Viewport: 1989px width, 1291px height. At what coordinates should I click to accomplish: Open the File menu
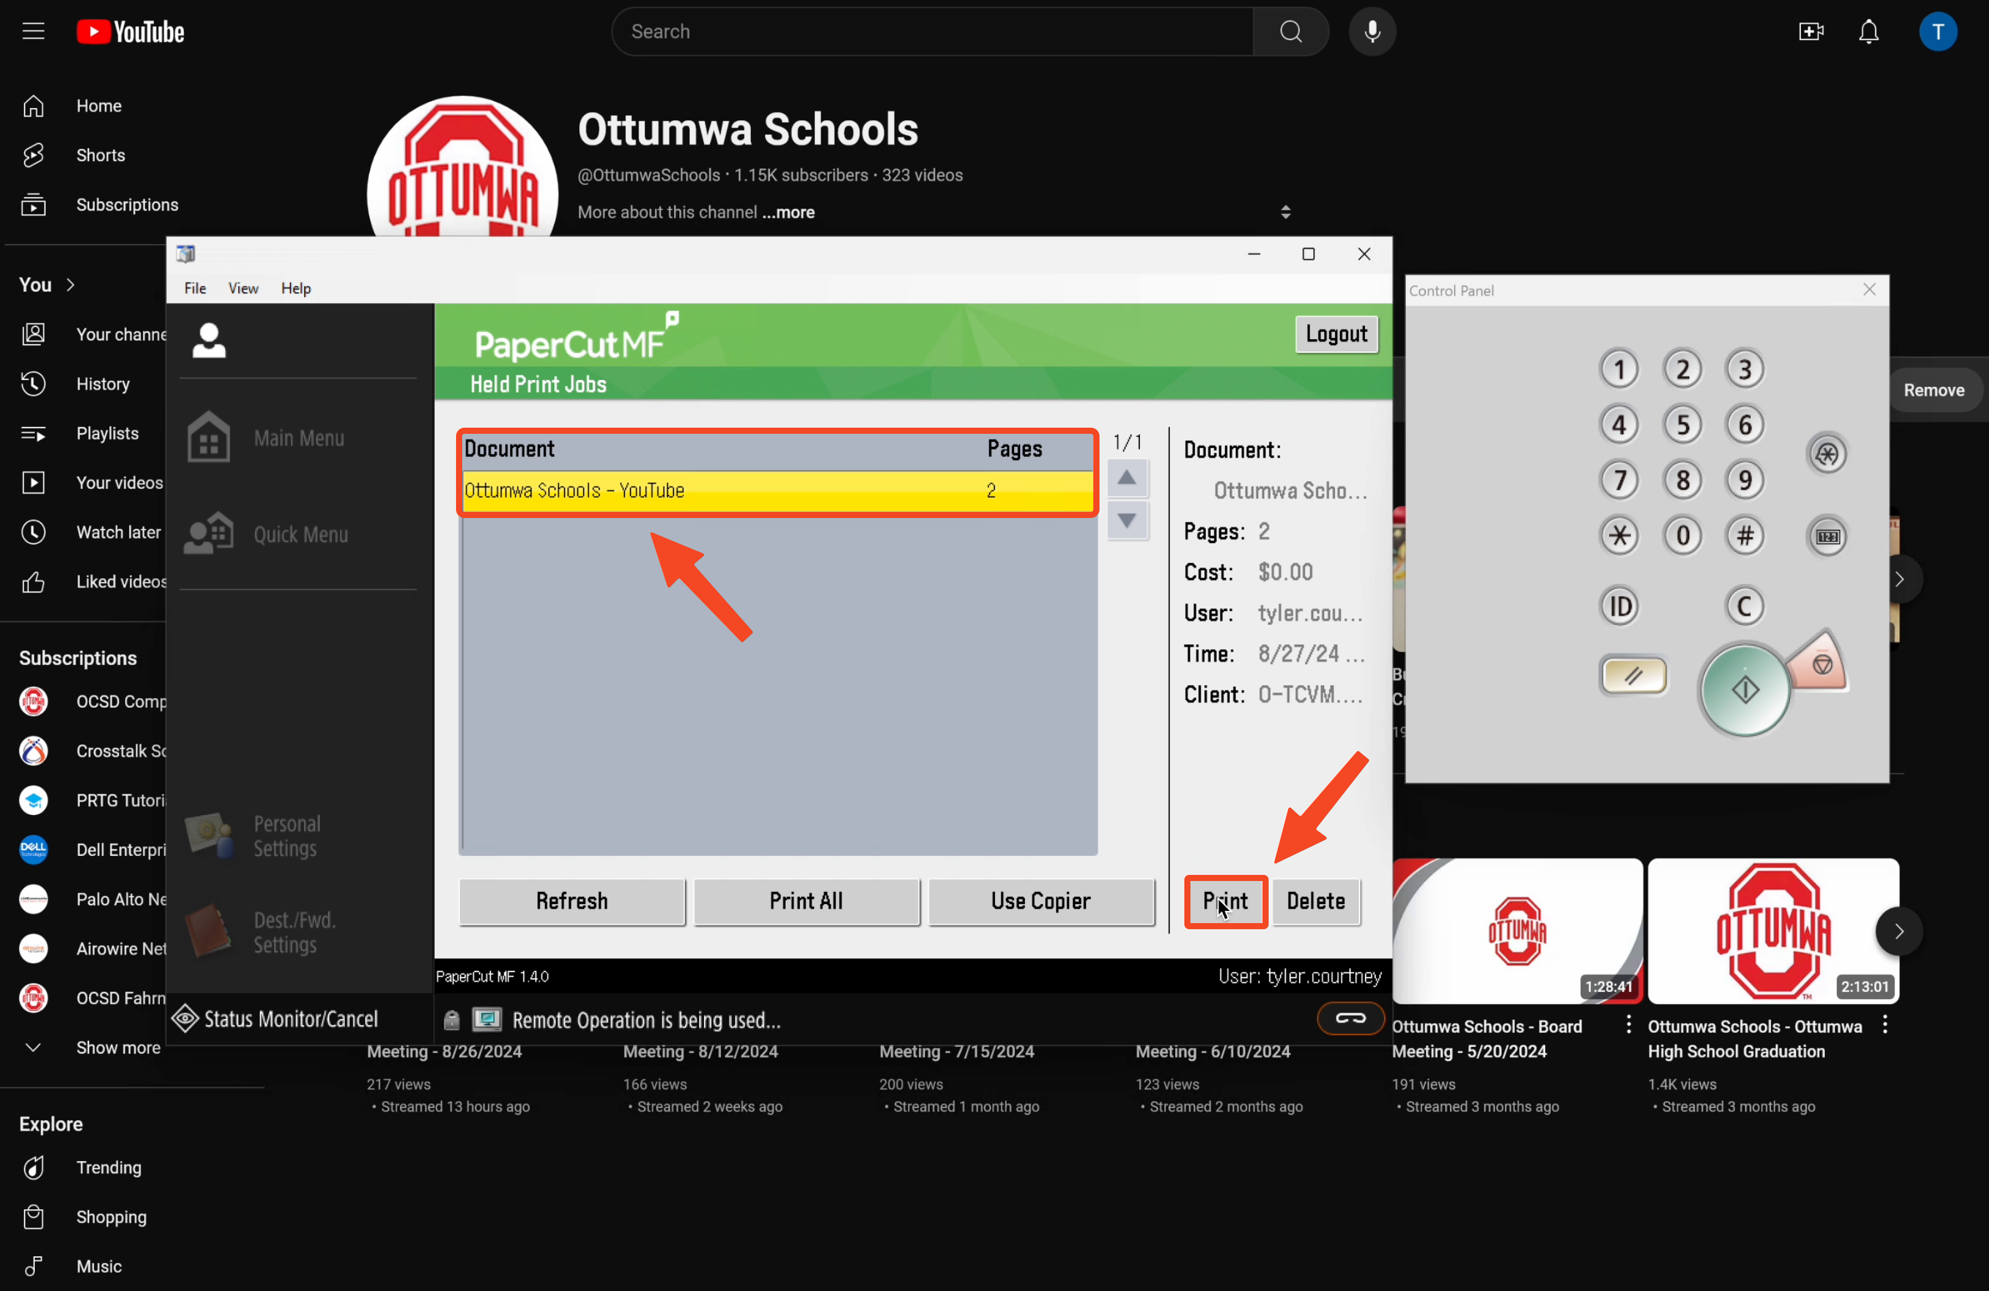[195, 288]
